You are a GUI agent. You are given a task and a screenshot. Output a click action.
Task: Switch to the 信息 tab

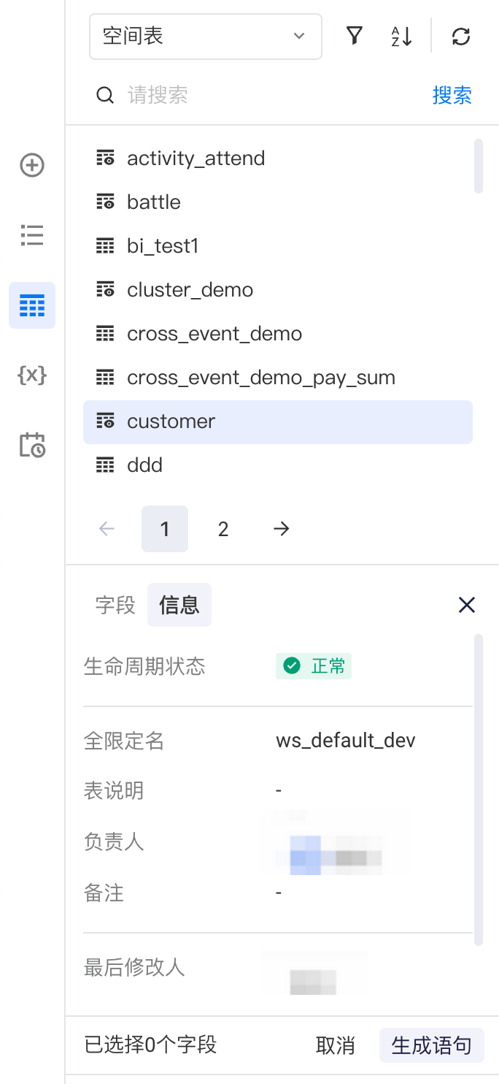pyautogui.click(x=179, y=605)
